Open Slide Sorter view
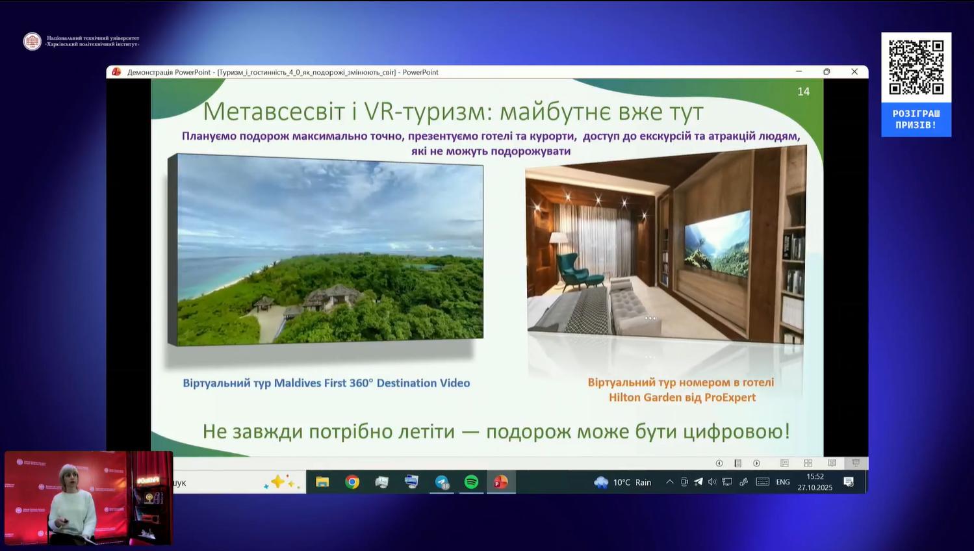 click(x=808, y=463)
